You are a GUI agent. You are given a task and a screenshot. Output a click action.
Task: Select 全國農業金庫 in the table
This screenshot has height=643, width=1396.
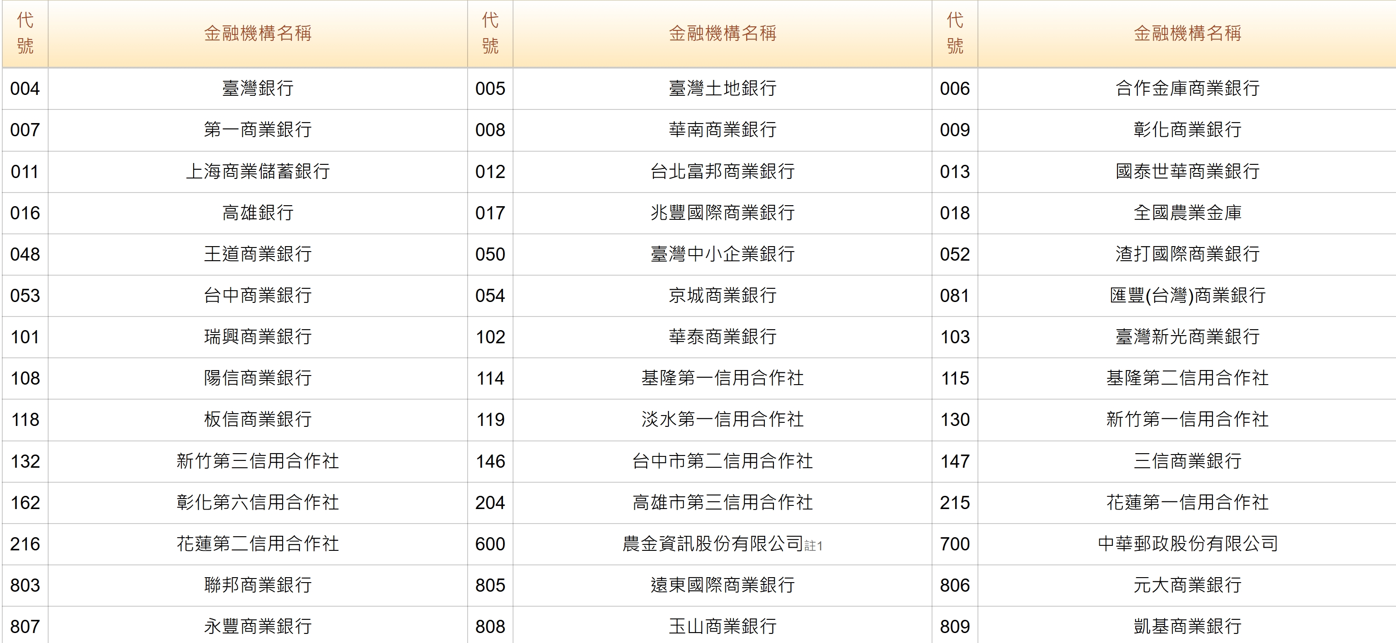click(1187, 213)
